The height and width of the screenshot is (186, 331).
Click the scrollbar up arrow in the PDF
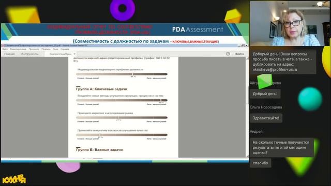[x=247, y=58]
